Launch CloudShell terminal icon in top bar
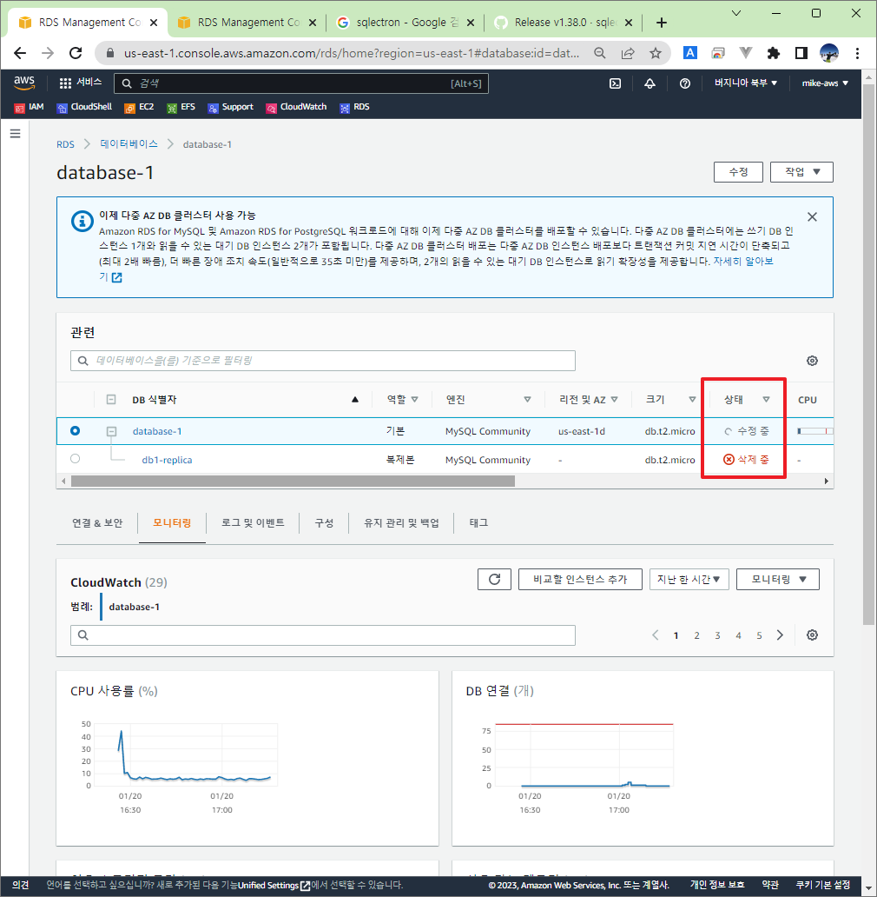This screenshot has width=877, height=897. [x=616, y=83]
